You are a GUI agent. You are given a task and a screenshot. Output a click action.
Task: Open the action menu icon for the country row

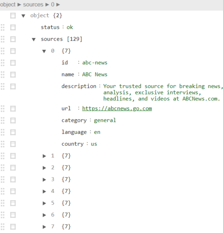click(13, 144)
